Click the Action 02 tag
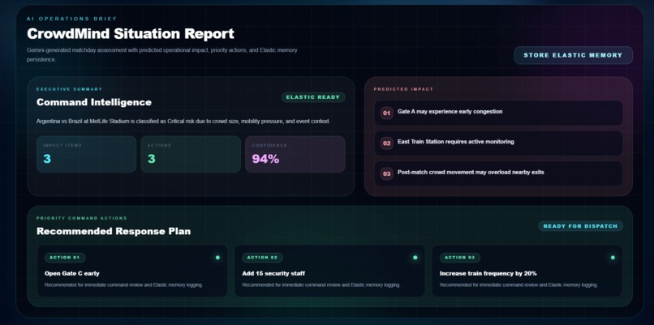 [x=262, y=258]
